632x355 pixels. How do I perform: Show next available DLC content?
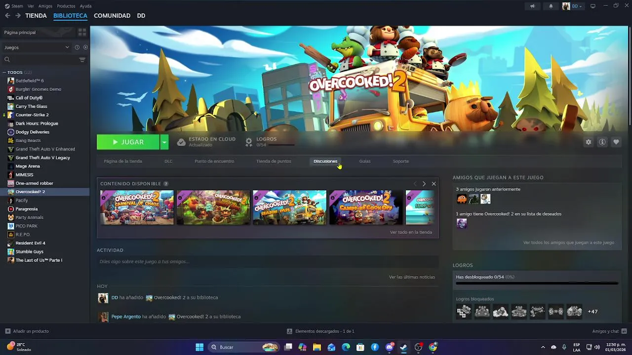click(x=424, y=184)
